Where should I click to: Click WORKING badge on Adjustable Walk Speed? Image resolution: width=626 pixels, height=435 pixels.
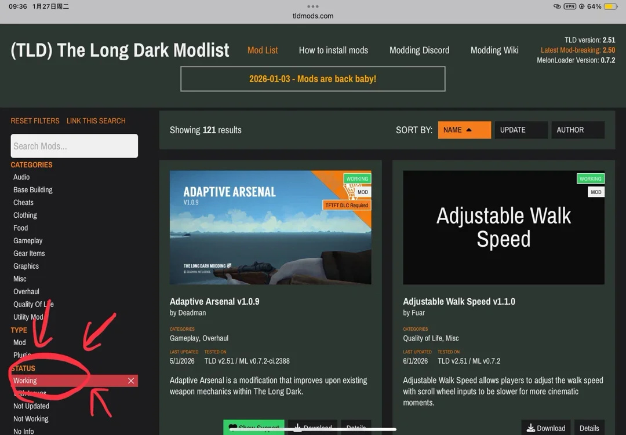coord(590,179)
